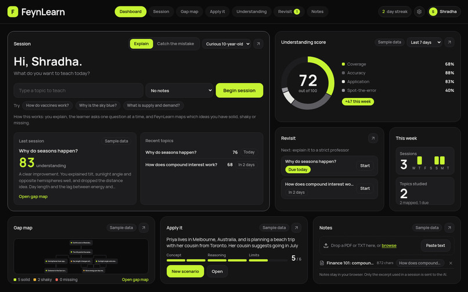Click the Sessions bar chart this week
The height and width of the screenshot is (292, 468).
pyautogui.click(x=431, y=163)
